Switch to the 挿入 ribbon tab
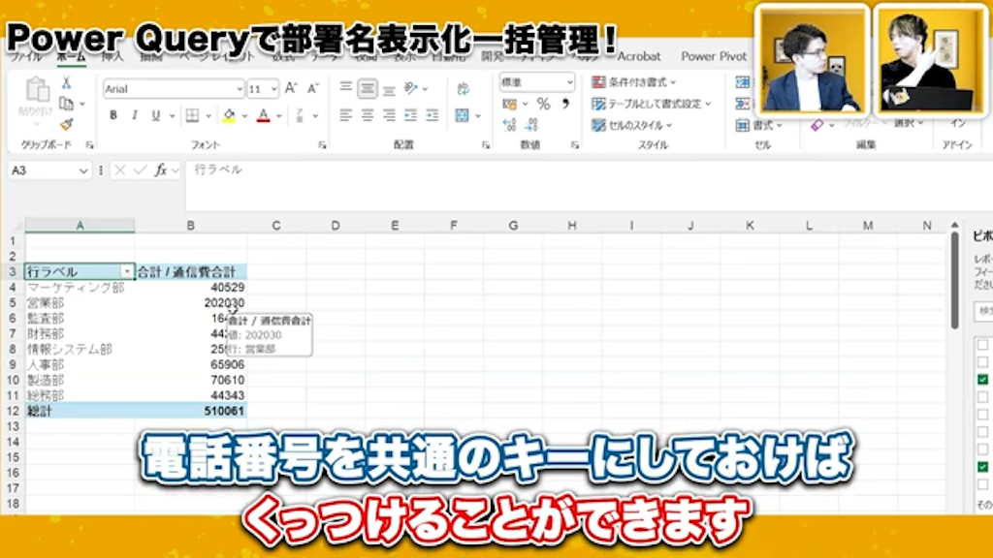Image resolution: width=993 pixels, height=558 pixels. (x=112, y=56)
